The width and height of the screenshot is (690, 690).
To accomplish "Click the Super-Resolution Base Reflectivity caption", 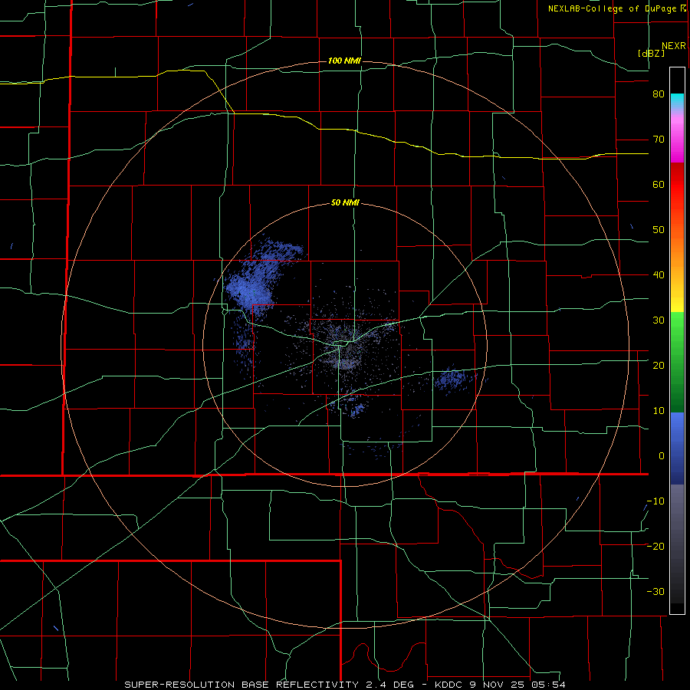I will pos(344,685).
